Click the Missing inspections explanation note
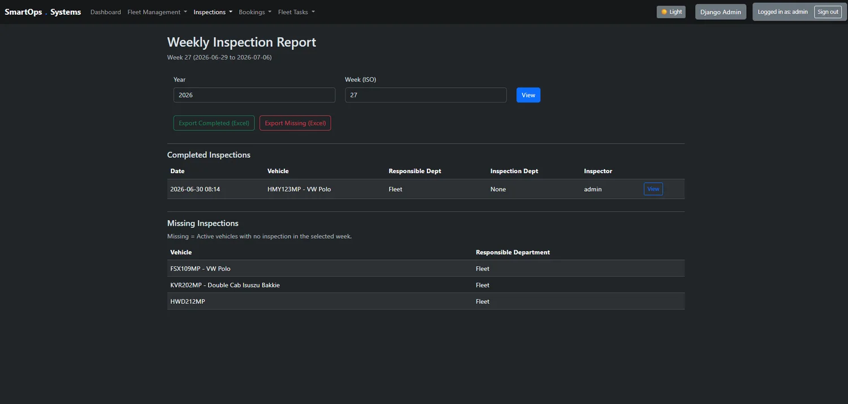Viewport: 848px width, 404px height. (x=259, y=237)
